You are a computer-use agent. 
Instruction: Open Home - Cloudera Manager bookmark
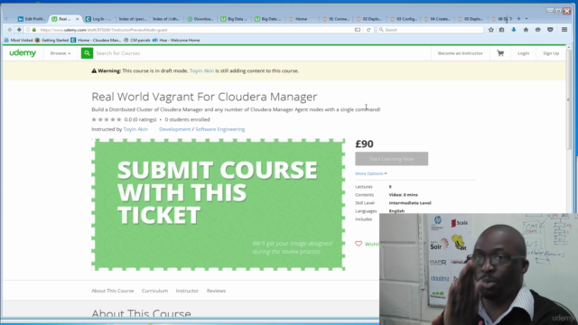(x=96, y=40)
